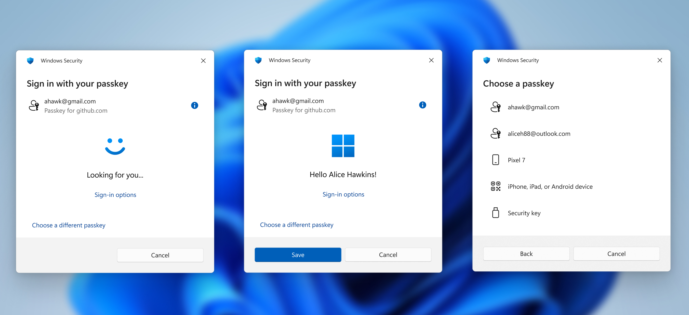Cancel the Looking for you dialog
Screen dimensions: 689x315
(x=160, y=255)
